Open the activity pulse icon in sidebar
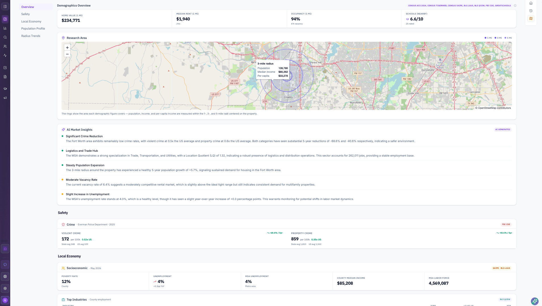This screenshot has width=542, height=306. point(5,55)
